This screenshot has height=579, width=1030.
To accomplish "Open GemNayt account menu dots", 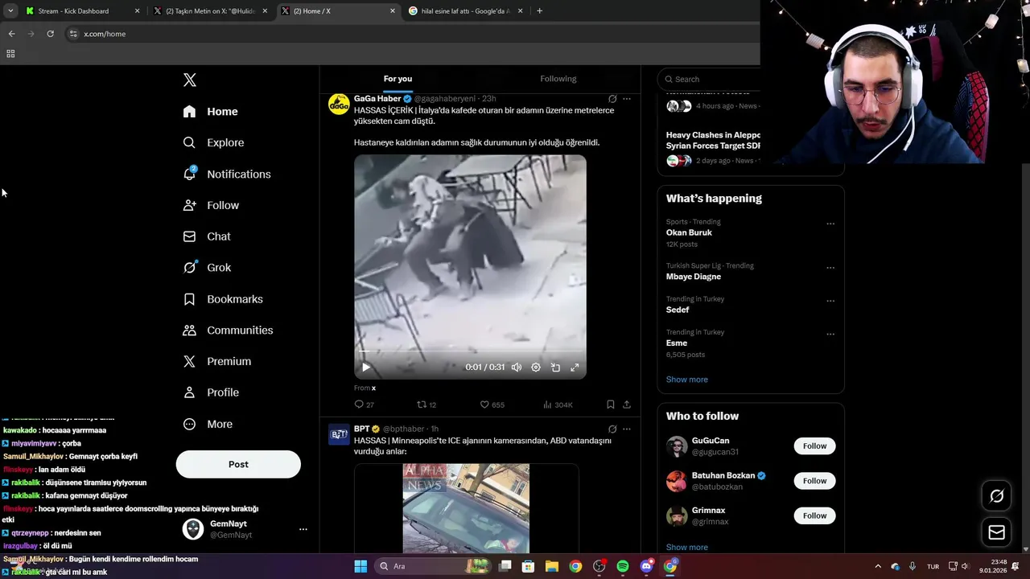I will [303, 529].
